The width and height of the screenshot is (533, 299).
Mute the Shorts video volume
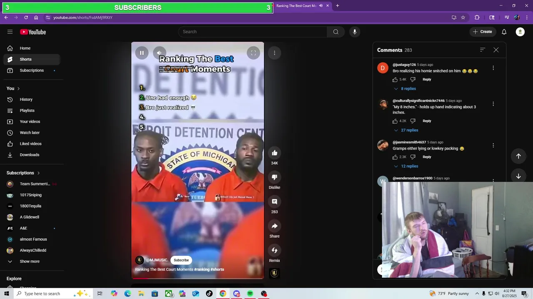pyautogui.click(x=159, y=53)
